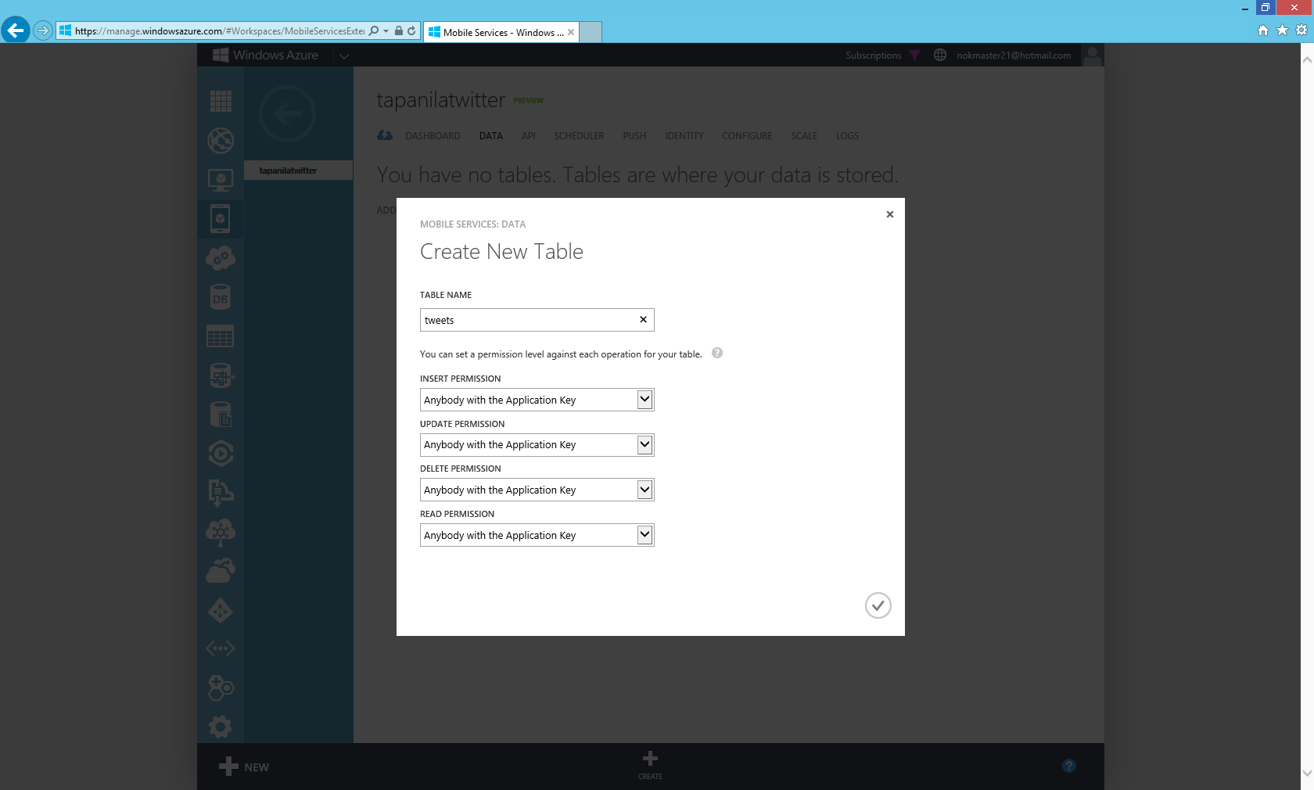
Task: Switch to the Scale tab
Action: pyautogui.click(x=804, y=136)
